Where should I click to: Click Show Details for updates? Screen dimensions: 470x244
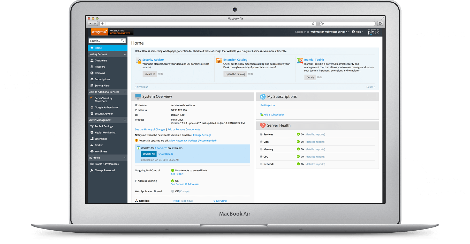[166, 154]
